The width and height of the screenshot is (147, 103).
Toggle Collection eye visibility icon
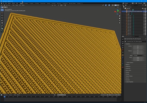click(x=144, y=9)
